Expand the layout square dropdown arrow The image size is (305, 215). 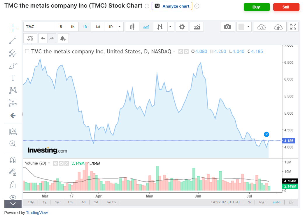tap(248, 27)
